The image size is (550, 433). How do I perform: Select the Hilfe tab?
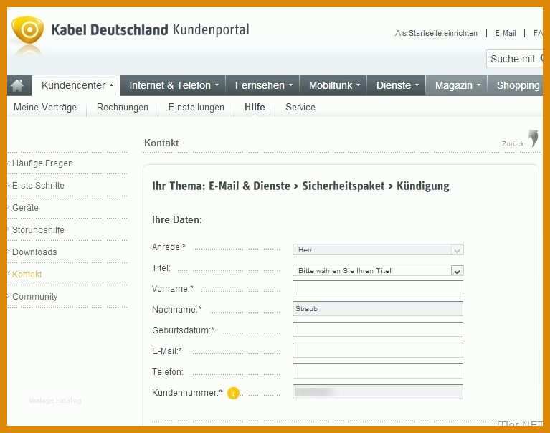point(255,107)
